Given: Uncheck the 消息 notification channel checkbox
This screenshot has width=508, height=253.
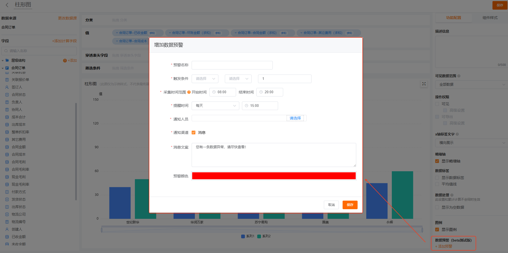Looking at the screenshot, I should pyautogui.click(x=194, y=133).
